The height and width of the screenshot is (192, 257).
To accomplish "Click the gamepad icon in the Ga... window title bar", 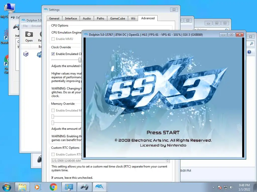I will click(13, 17).
